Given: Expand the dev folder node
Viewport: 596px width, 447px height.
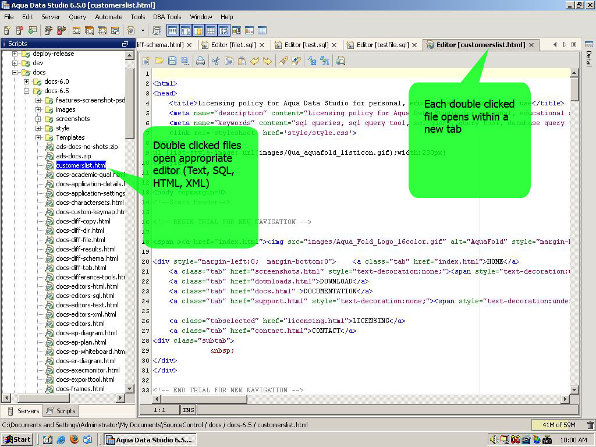Looking at the screenshot, I should point(15,63).
